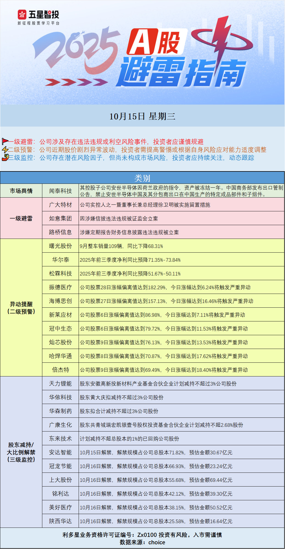The height and width of the screenshot is (549, 285).
Task: Click 新莱应材's 偏离值86.98% description
Action: coord(162,315)
